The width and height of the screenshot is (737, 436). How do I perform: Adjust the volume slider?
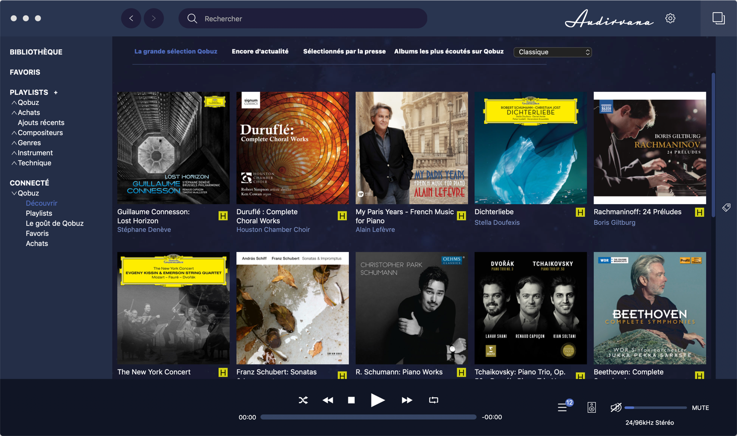[x=655, y=407]
